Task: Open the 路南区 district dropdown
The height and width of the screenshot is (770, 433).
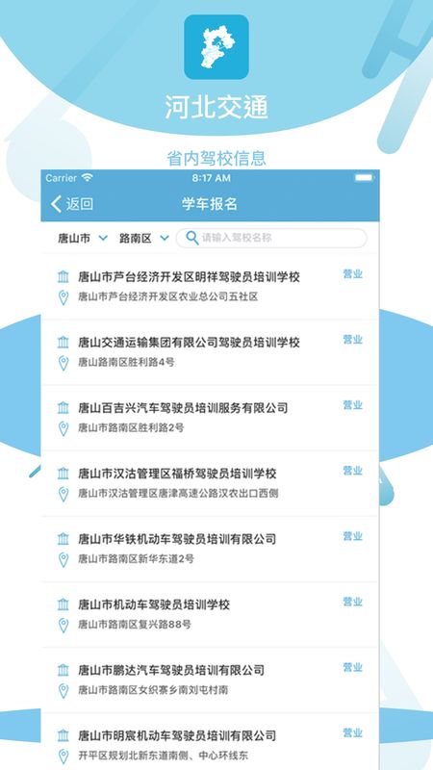Action: click(143, 238)
